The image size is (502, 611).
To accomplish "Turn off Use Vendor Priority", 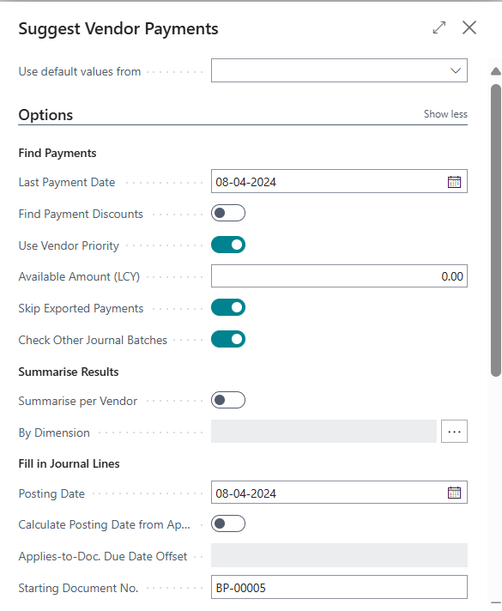I will point(228,245).
